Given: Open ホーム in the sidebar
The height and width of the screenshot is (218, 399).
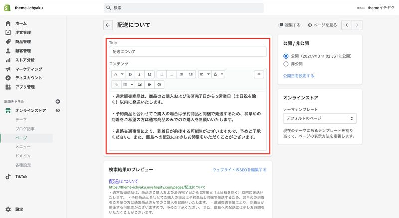Looking at the screenshot, I should tap(21, 23).
